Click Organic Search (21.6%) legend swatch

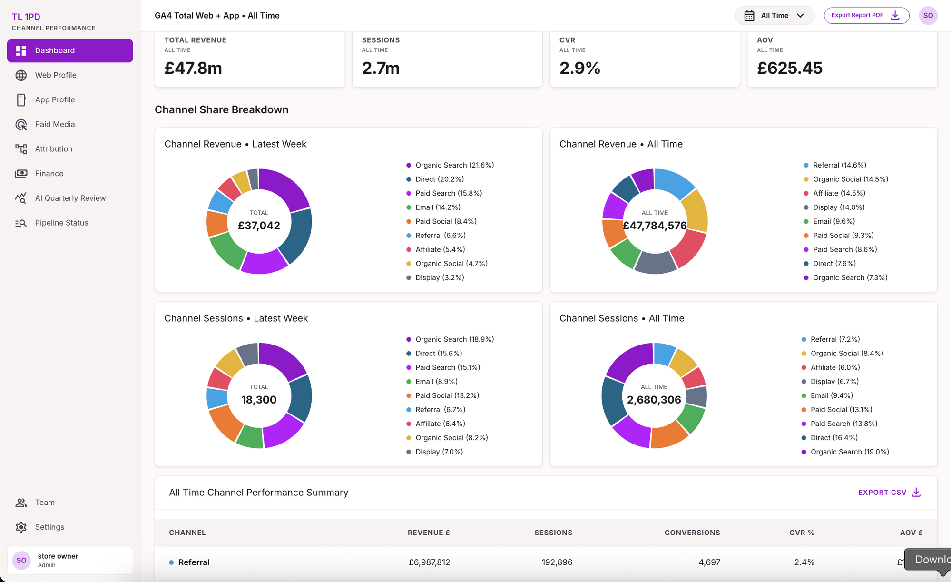point(409,165)
